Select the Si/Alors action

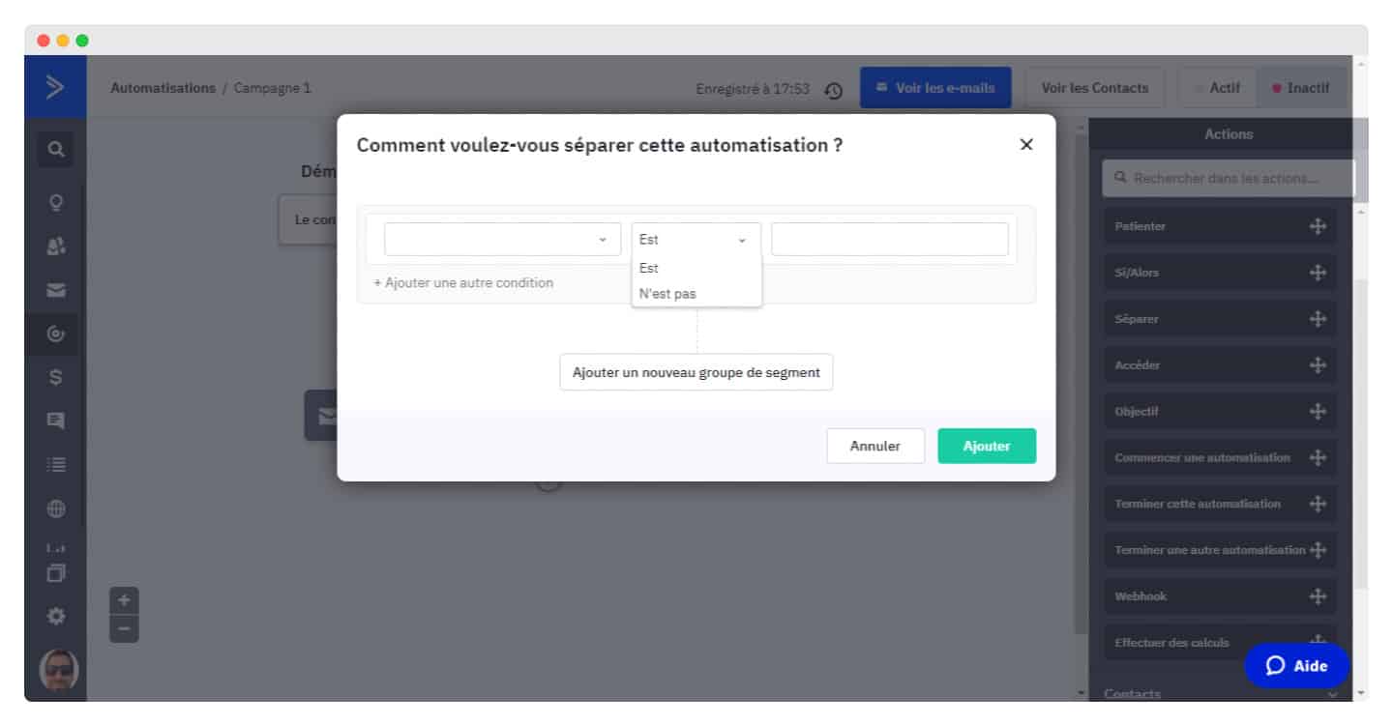[1220, 273]
